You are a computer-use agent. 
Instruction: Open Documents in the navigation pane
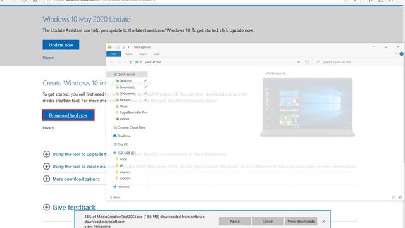coord(128,94)
